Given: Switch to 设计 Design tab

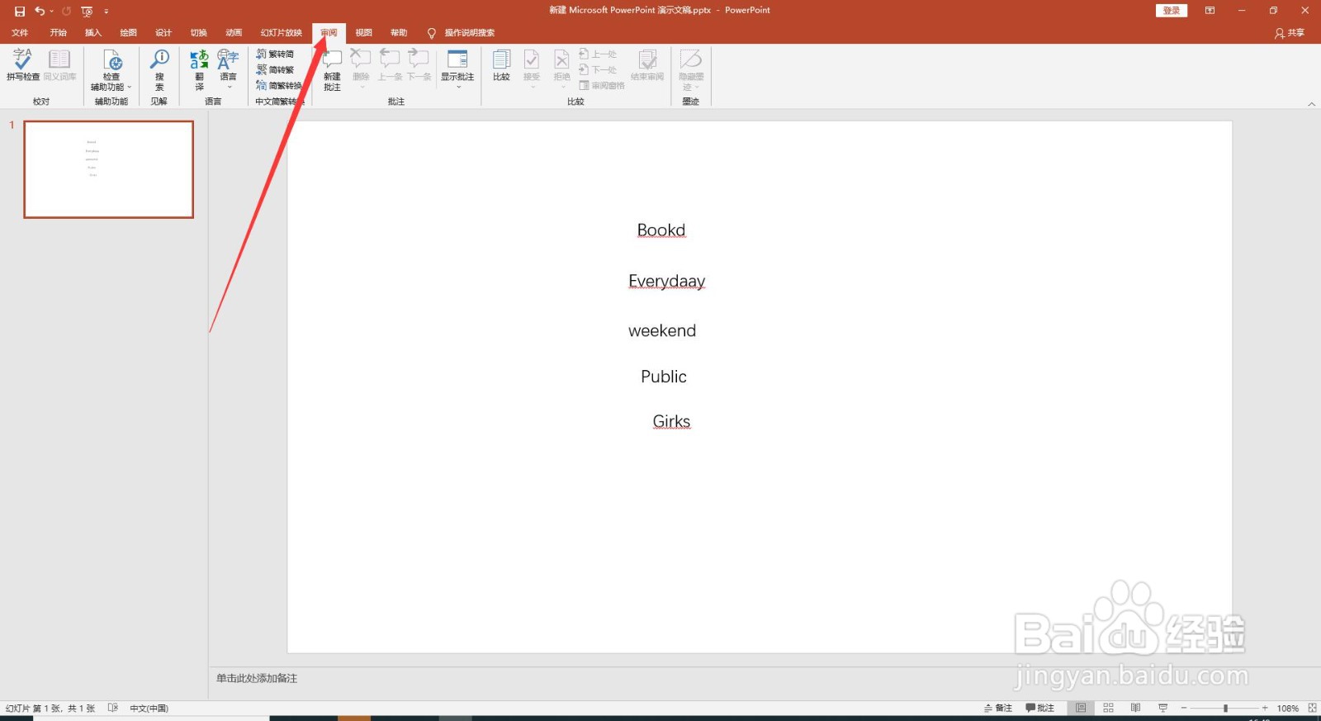Looking at the screenshot, I should point(163,33).
